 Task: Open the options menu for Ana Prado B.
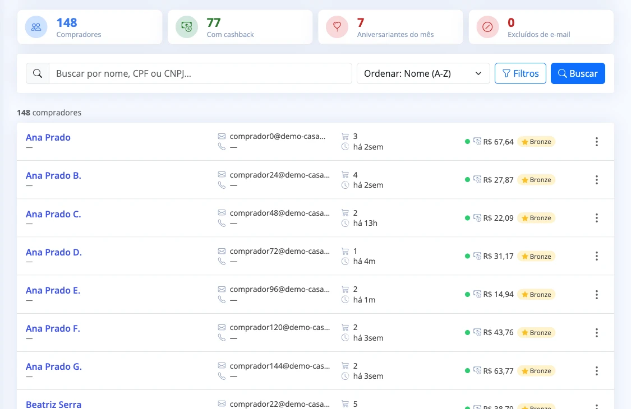click(597, 180)
